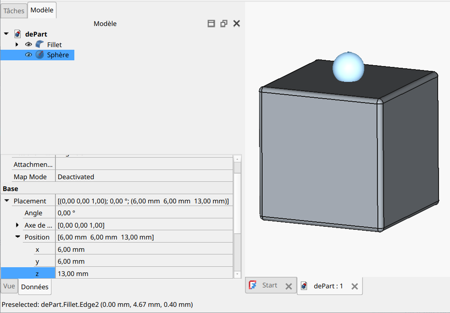Collapse the dePart tree node
This screenshot has width=450, height=313.
pos(6,34)
